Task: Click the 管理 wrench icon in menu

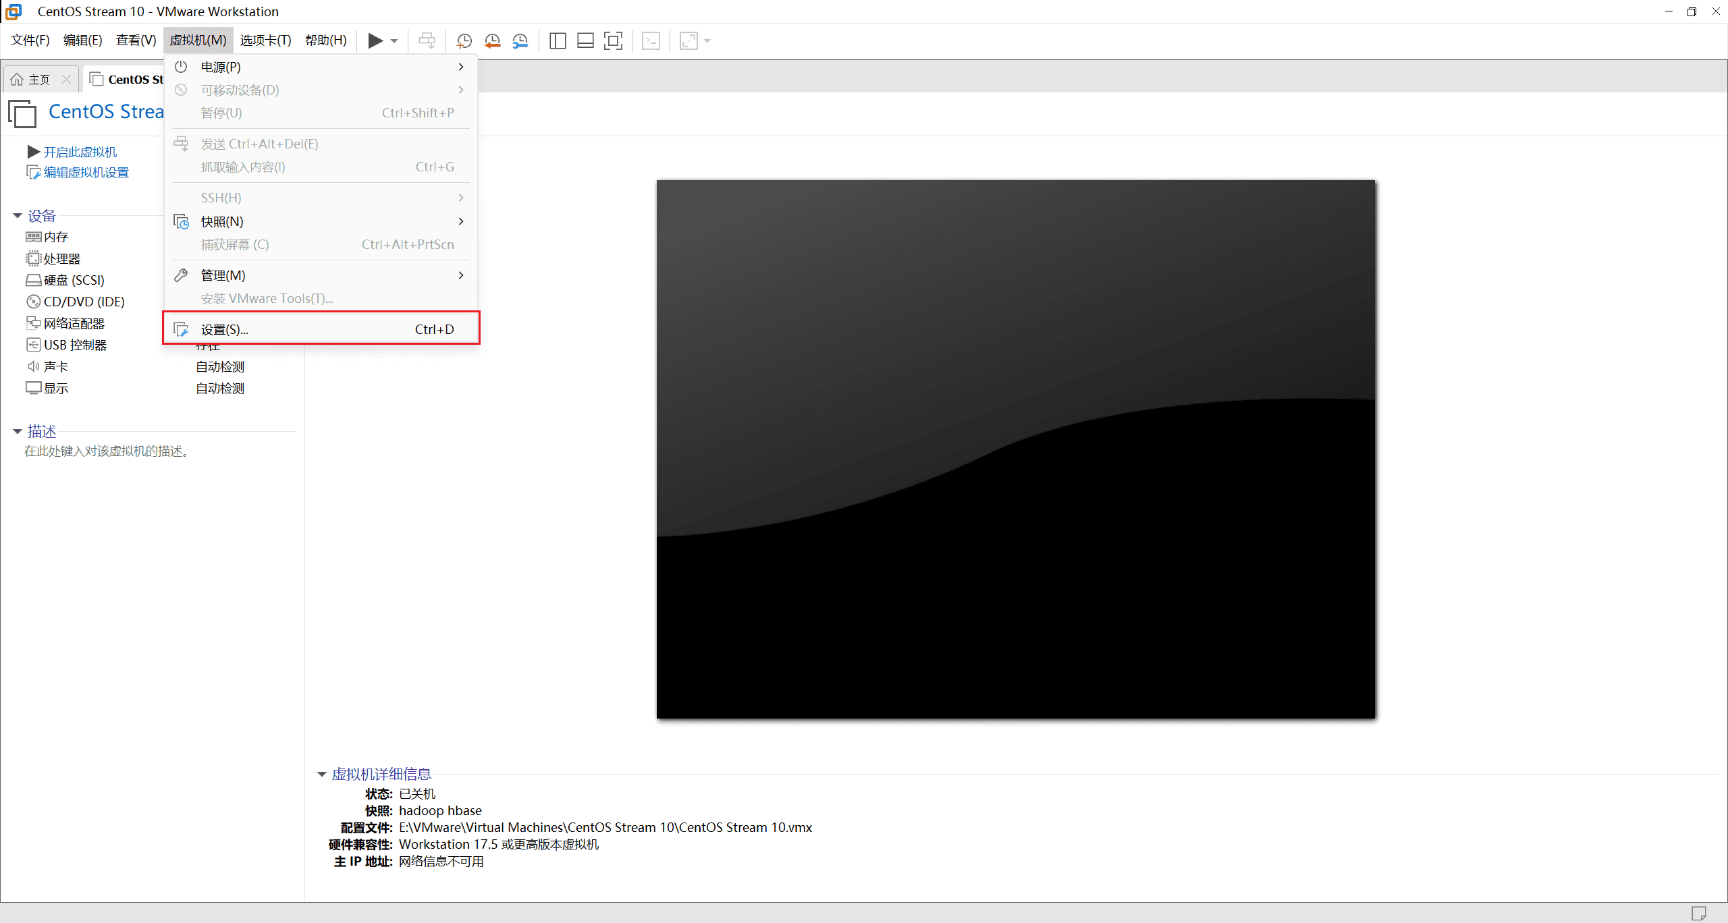Action: pyautogui.click(x=181, y=275)
